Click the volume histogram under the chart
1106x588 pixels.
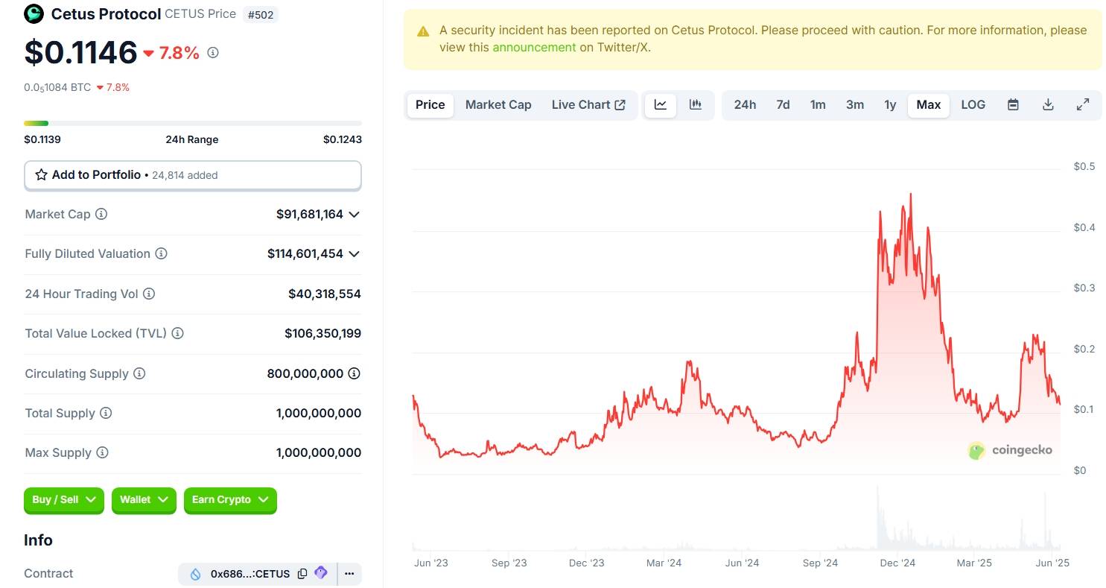736,519
